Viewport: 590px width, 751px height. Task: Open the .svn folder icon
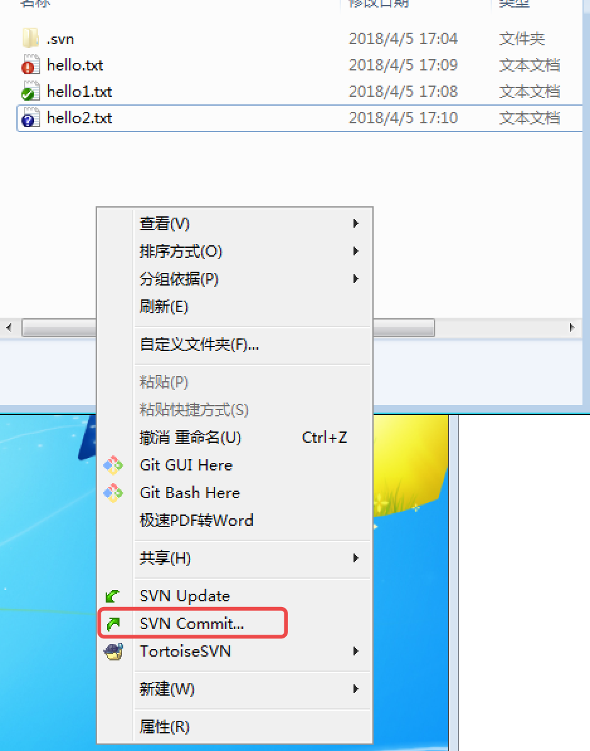click(x=31, y=38)
